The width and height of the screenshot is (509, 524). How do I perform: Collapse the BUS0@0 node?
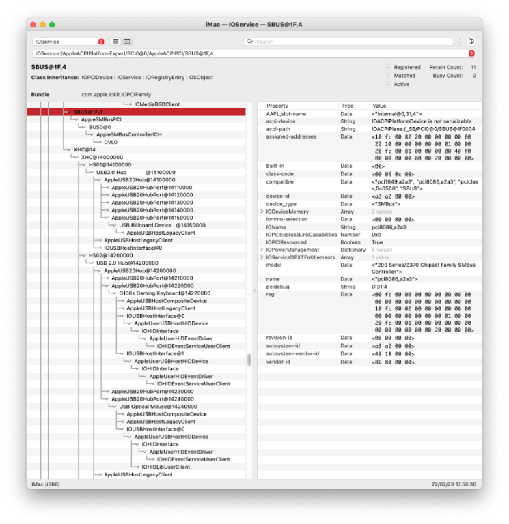tap(84, 127)
